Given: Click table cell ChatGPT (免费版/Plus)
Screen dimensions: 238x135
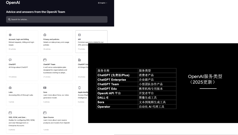Looking at the screenshot, I should coord(117,75).
